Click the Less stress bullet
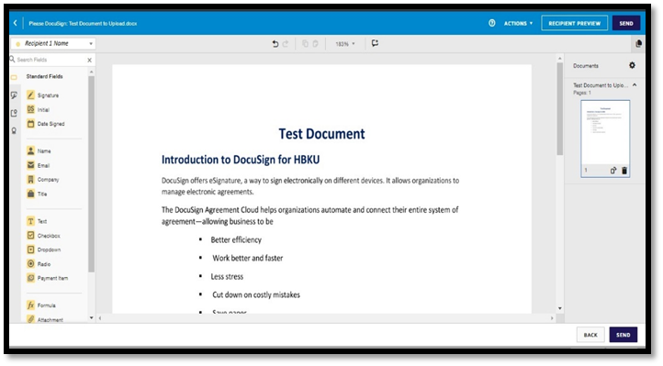Screen dimensions: 663x366 coord(227,276)
